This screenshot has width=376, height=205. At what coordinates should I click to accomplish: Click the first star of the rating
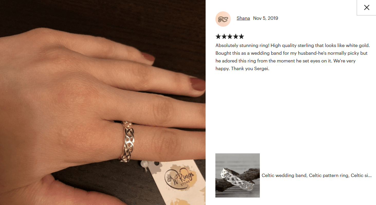[218, 36]
